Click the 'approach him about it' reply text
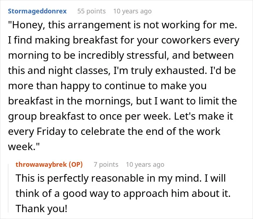This screenshot has width=253, height=219. click(x=177, y=194)
